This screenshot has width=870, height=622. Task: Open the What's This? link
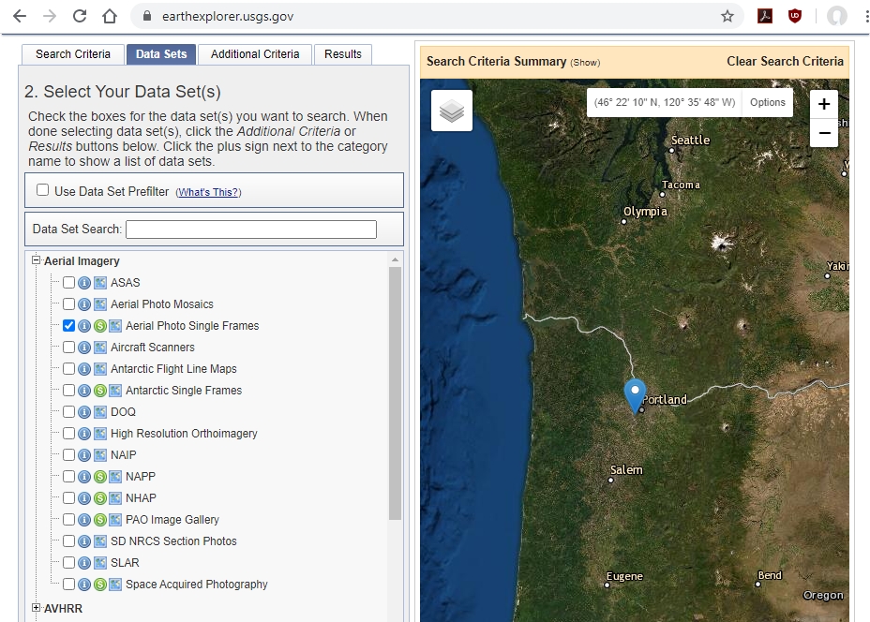[208, 192]
